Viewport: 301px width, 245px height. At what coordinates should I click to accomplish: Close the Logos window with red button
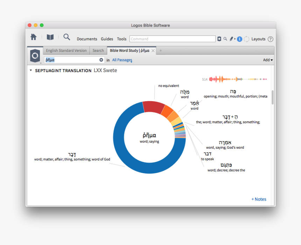[29, 25]
